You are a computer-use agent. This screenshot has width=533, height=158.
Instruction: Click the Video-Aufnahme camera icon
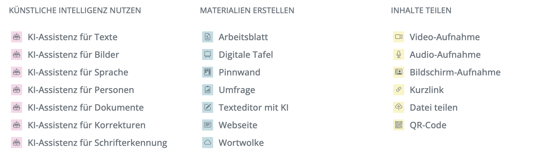click(x=399, y=37)
